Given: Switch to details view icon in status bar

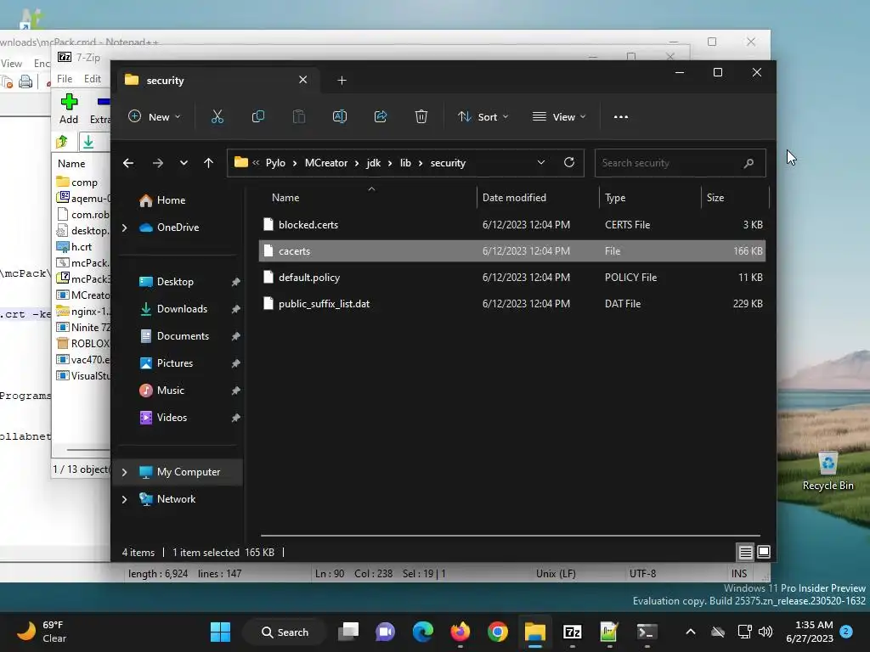Looking at the screenshot, I should [745, 552].
